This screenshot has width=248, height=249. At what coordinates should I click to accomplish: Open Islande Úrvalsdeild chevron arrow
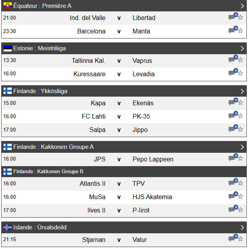[242, 227]
